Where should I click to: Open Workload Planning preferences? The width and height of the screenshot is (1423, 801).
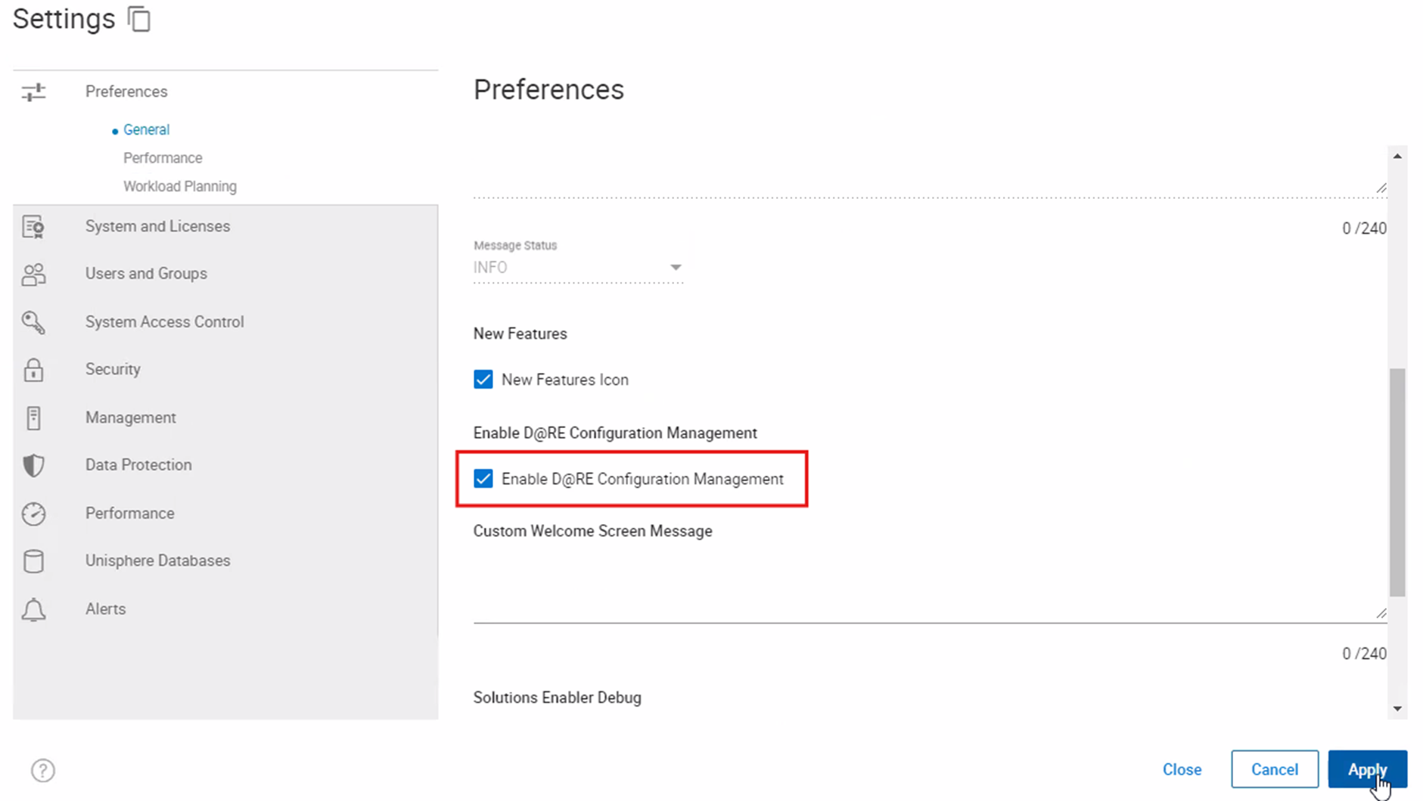[x=179, y=186]
